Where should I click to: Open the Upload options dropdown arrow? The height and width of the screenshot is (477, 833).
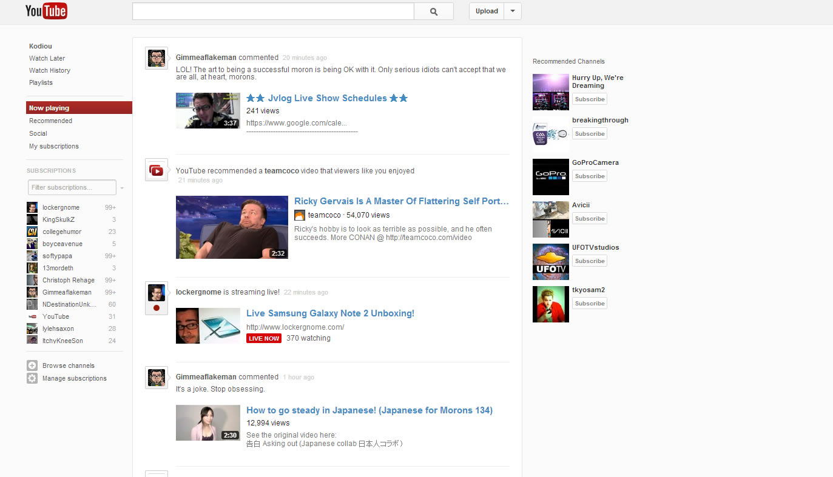pos(512,11)
